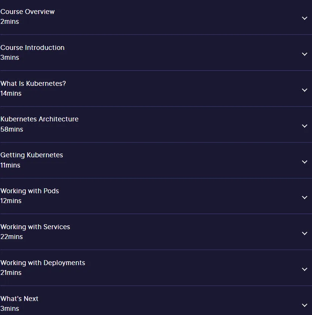
Task: Expand the Kubernetes Architecture chevron
Action: tap(304, 126)
